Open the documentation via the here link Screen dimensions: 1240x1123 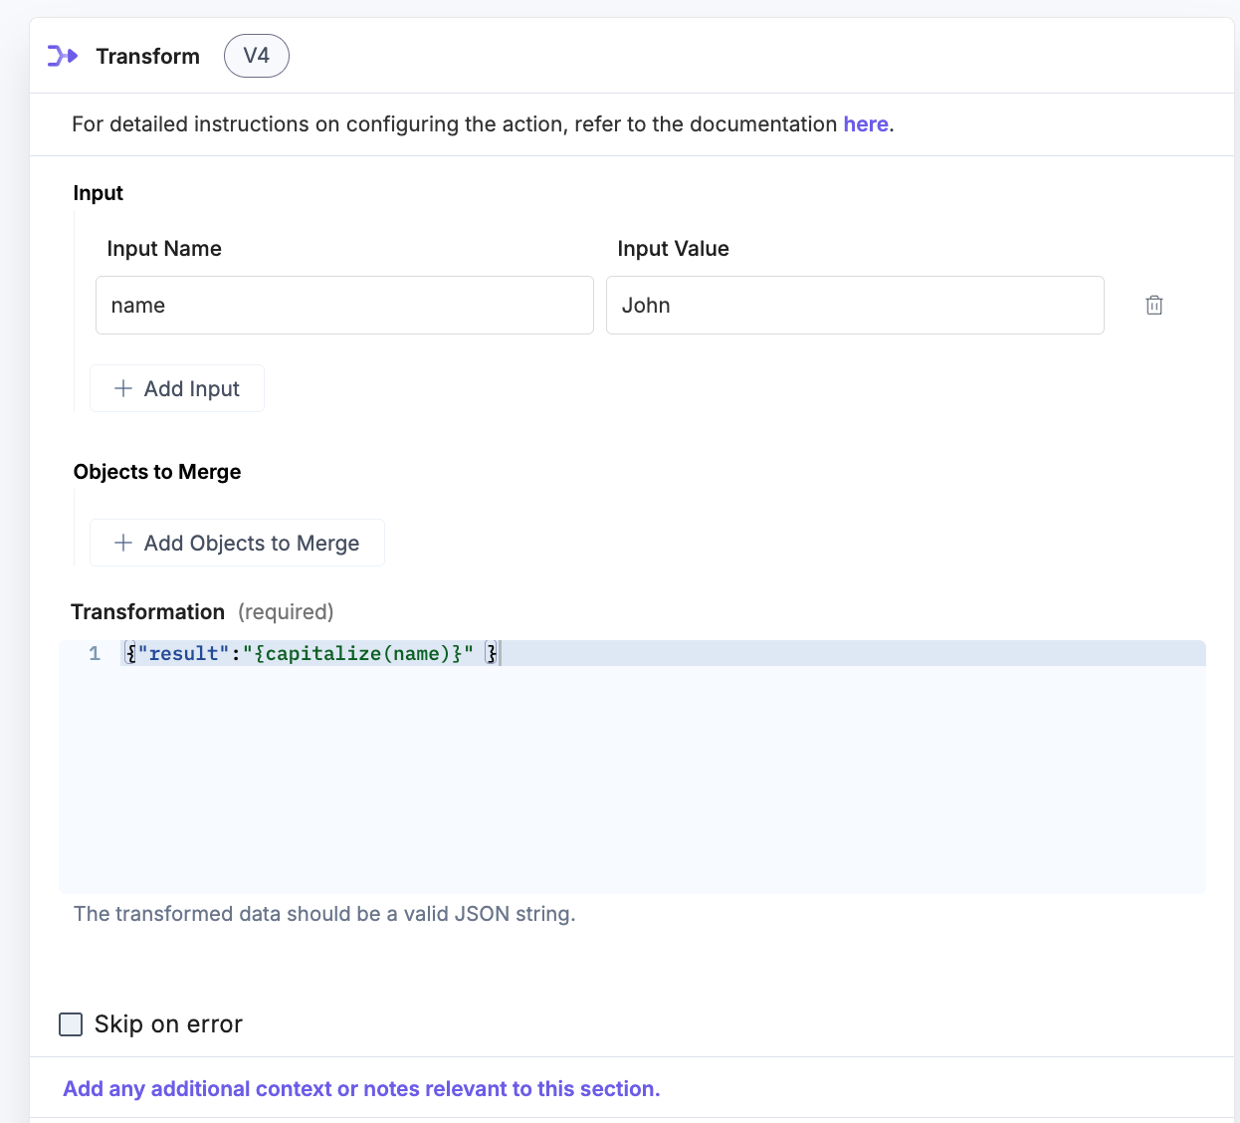tap(865, 124)
